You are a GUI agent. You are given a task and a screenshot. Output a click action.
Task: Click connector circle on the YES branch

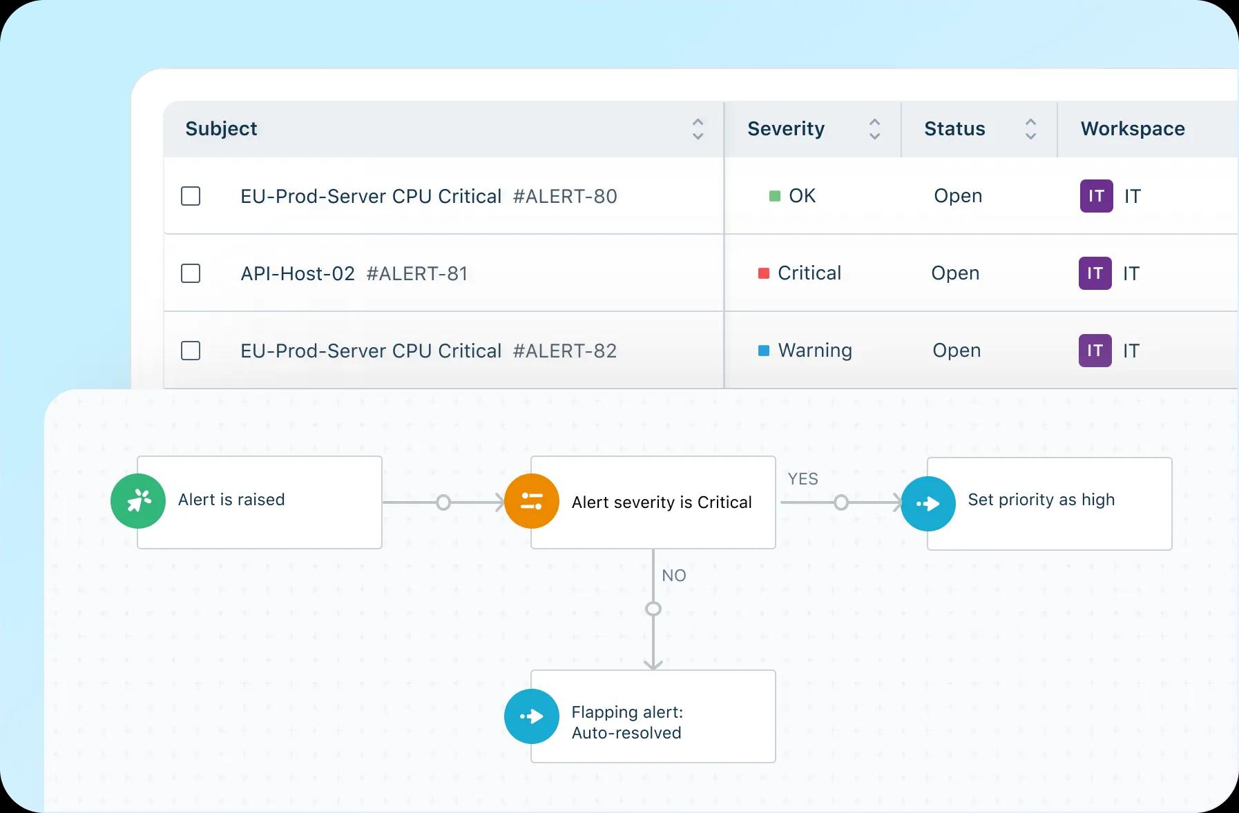(841, 502)
